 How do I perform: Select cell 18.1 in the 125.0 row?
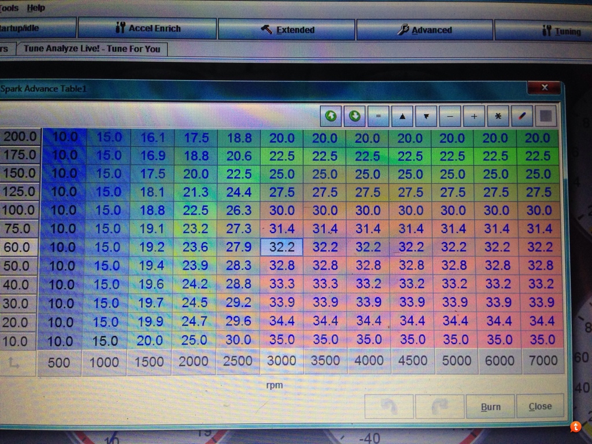point(152,192)
